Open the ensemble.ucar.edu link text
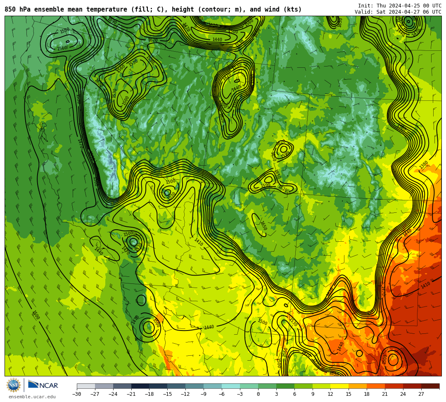 32,397
